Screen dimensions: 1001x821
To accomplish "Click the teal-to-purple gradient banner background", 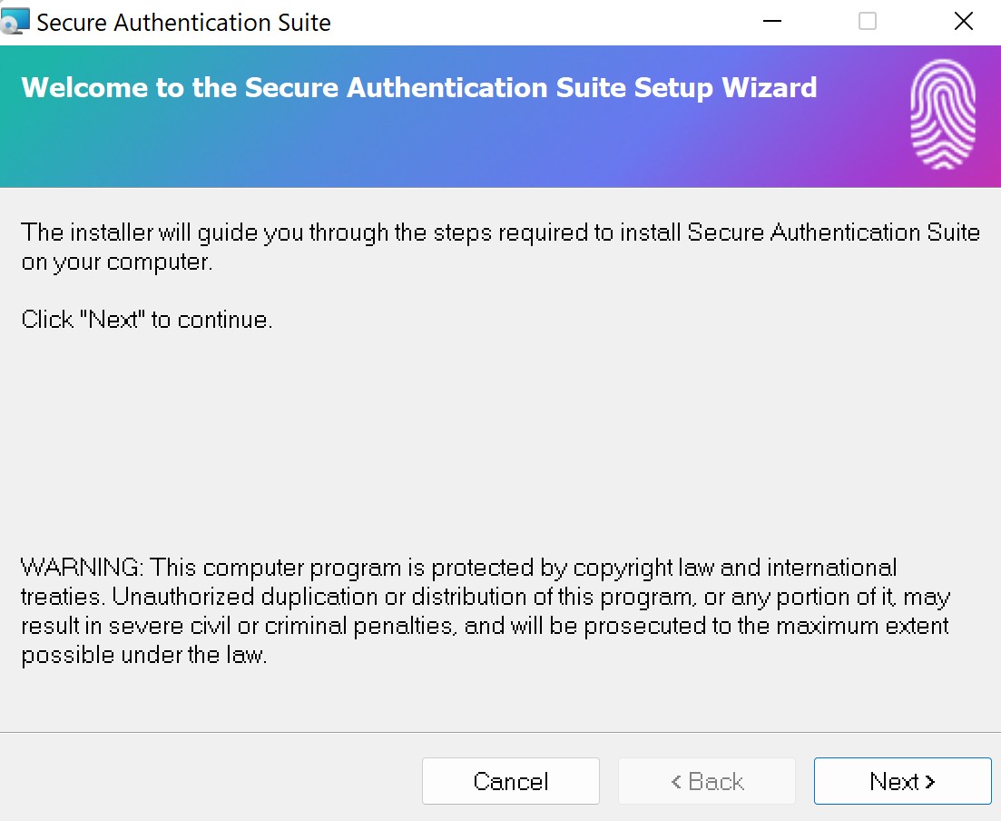I will (447, 147).
